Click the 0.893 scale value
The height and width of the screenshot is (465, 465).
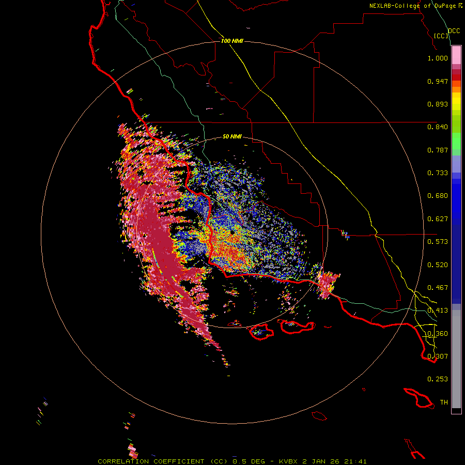coord(438,104)
